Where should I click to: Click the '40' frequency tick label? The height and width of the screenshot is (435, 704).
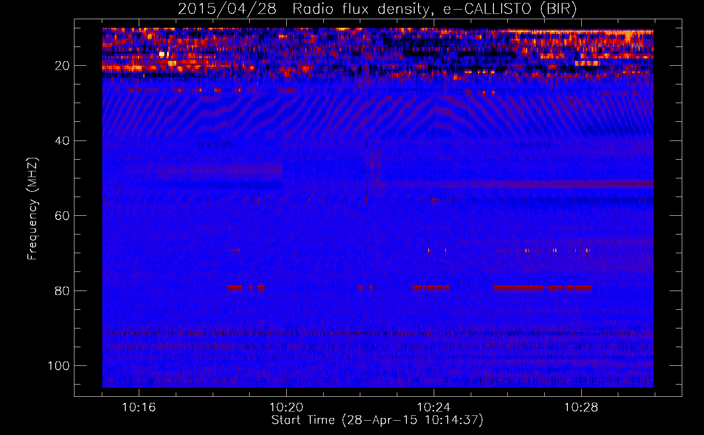tap(62, 141)
